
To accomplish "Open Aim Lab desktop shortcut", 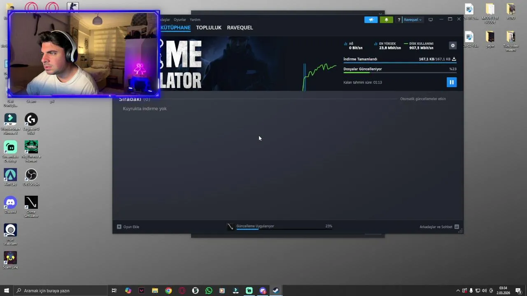I will pos(10,177).
